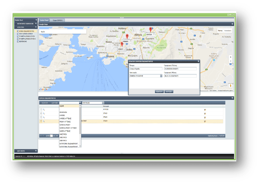Click the Γεωγραφικό Μήκος longitude field

[x=180, y=76]
